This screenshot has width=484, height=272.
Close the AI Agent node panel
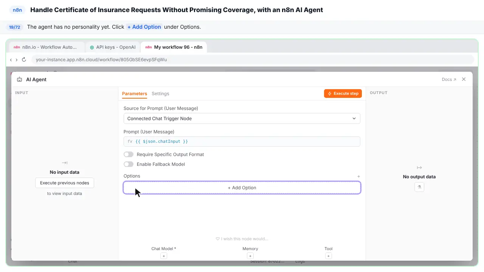[x=464, y=79]
